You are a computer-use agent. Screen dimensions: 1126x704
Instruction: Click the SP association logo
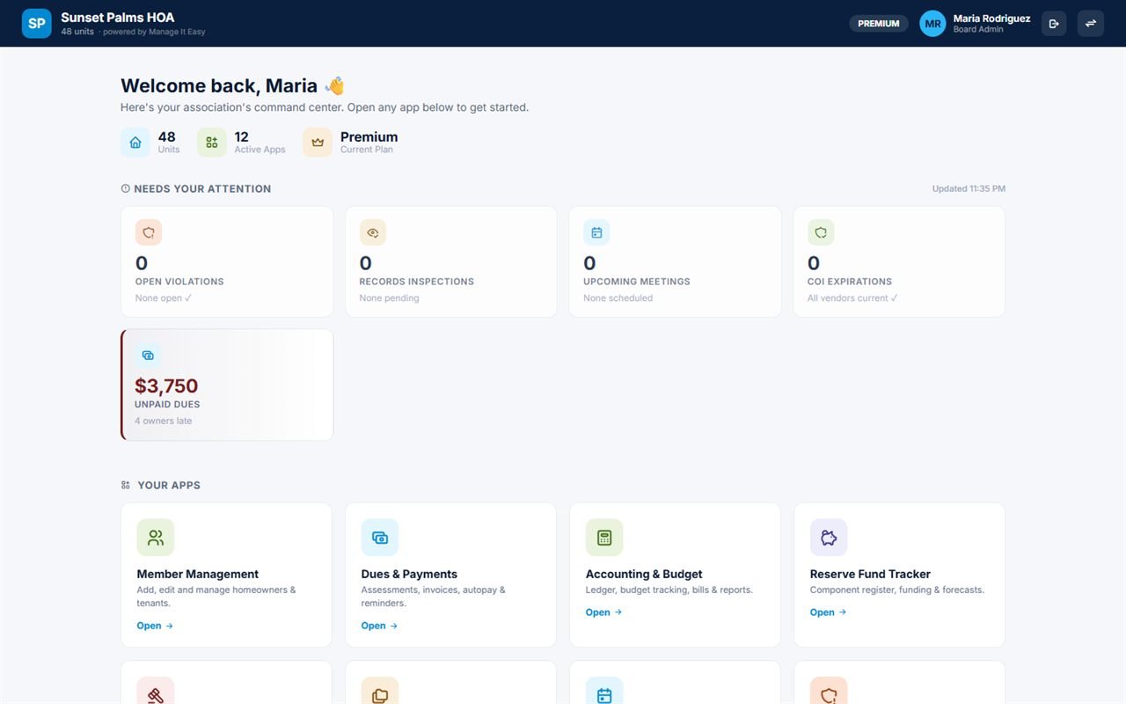pos(37,24)
